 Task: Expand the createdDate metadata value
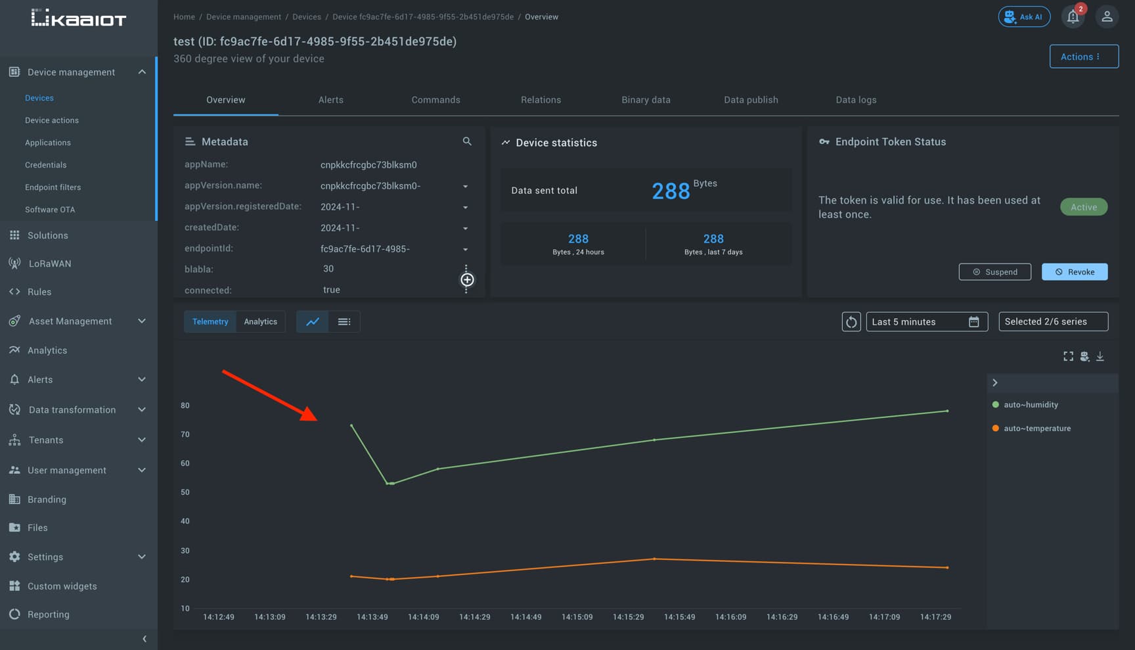(466, 229)
